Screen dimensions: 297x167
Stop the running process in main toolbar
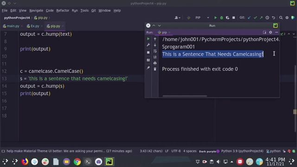coord(233,18)
